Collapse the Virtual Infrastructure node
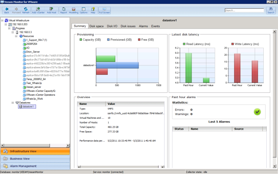 (2, 20)
